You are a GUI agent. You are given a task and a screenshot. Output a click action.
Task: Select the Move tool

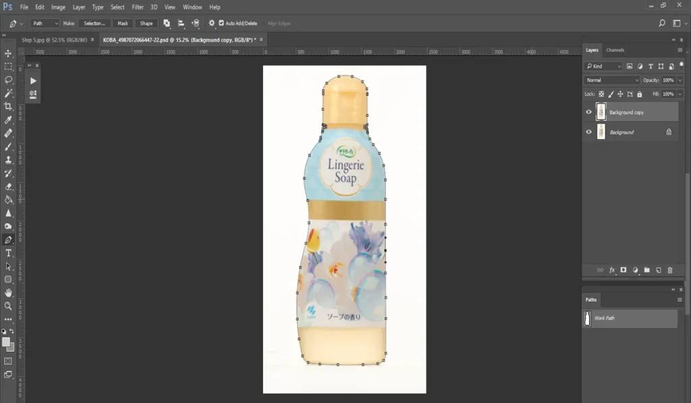[8, 53]
